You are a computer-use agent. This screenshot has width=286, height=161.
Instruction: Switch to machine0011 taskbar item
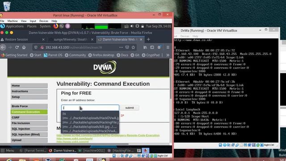pos(92,151)
